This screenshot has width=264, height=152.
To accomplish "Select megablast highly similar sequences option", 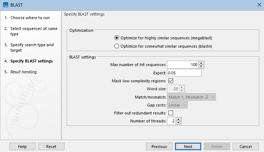I will [116, 38].
